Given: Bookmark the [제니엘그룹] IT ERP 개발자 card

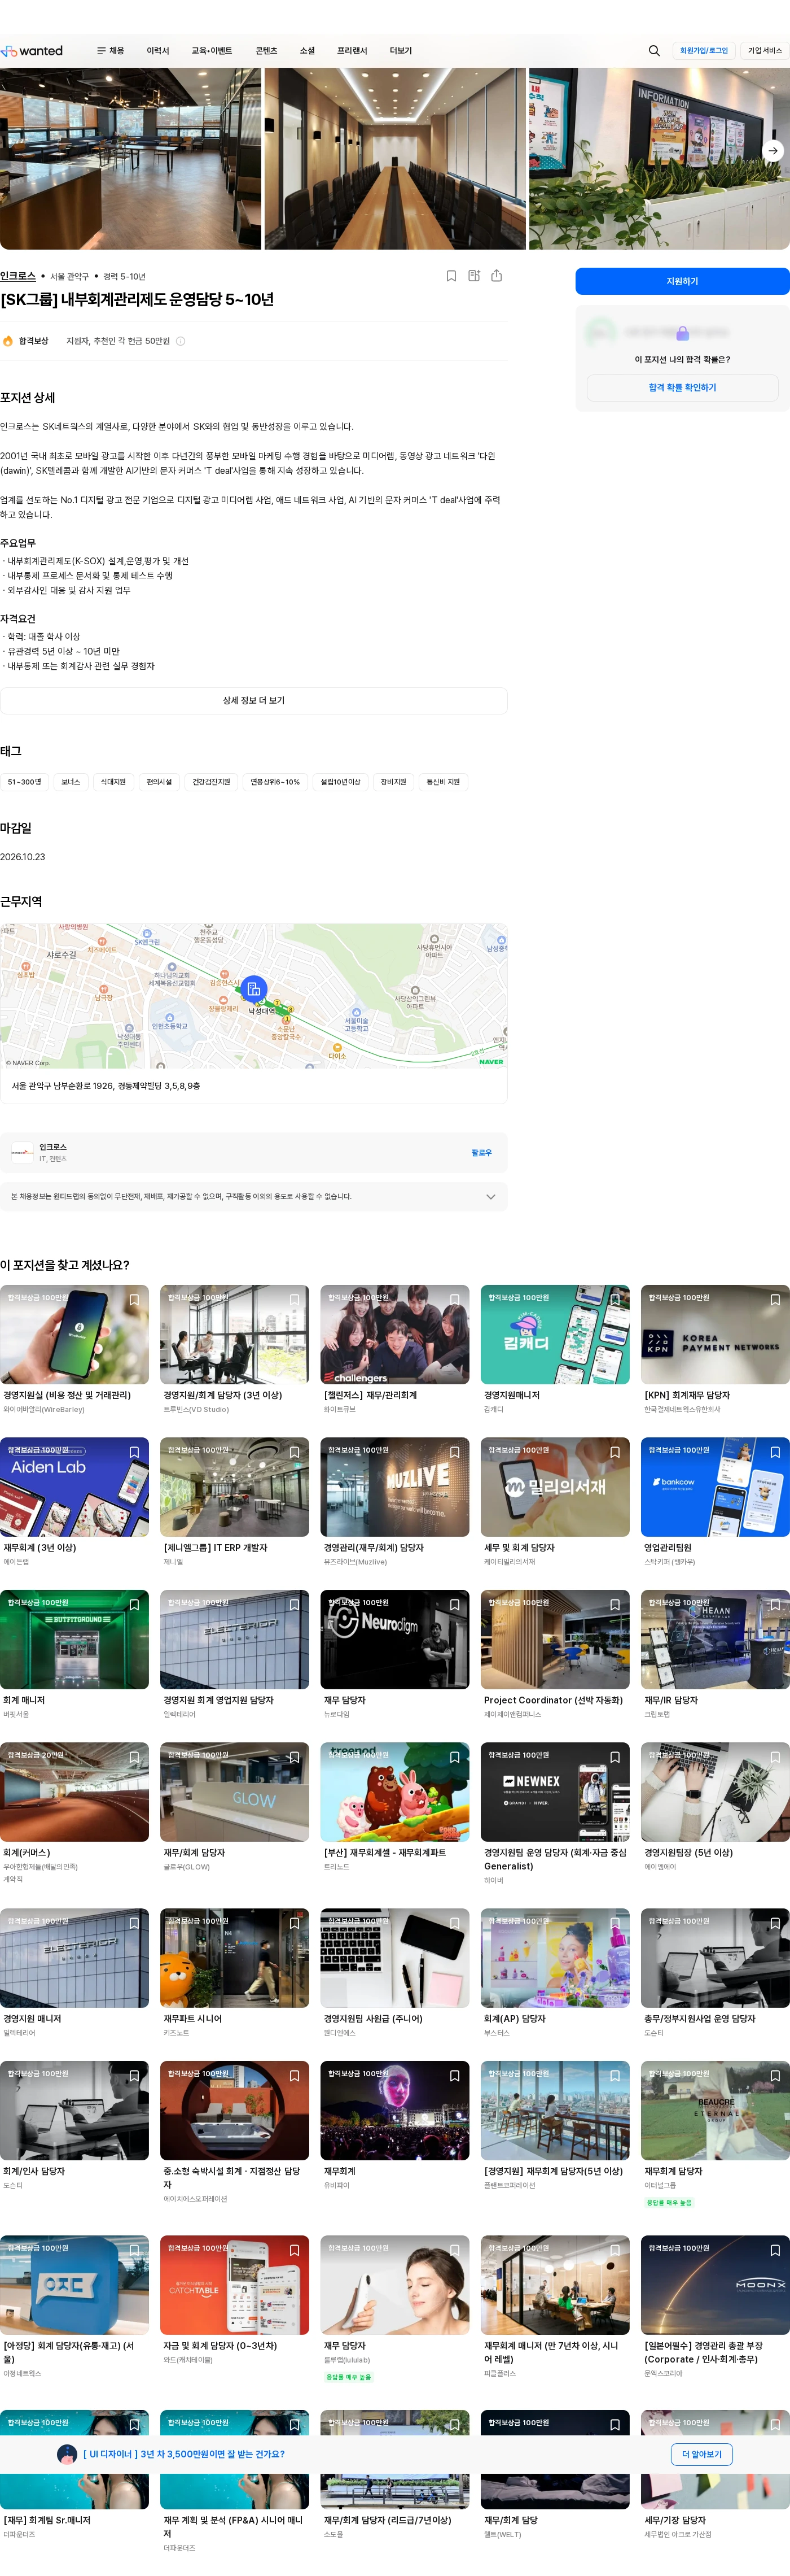Looking at the screenshot, I should pyautogui.click(x=295, y=1452).
